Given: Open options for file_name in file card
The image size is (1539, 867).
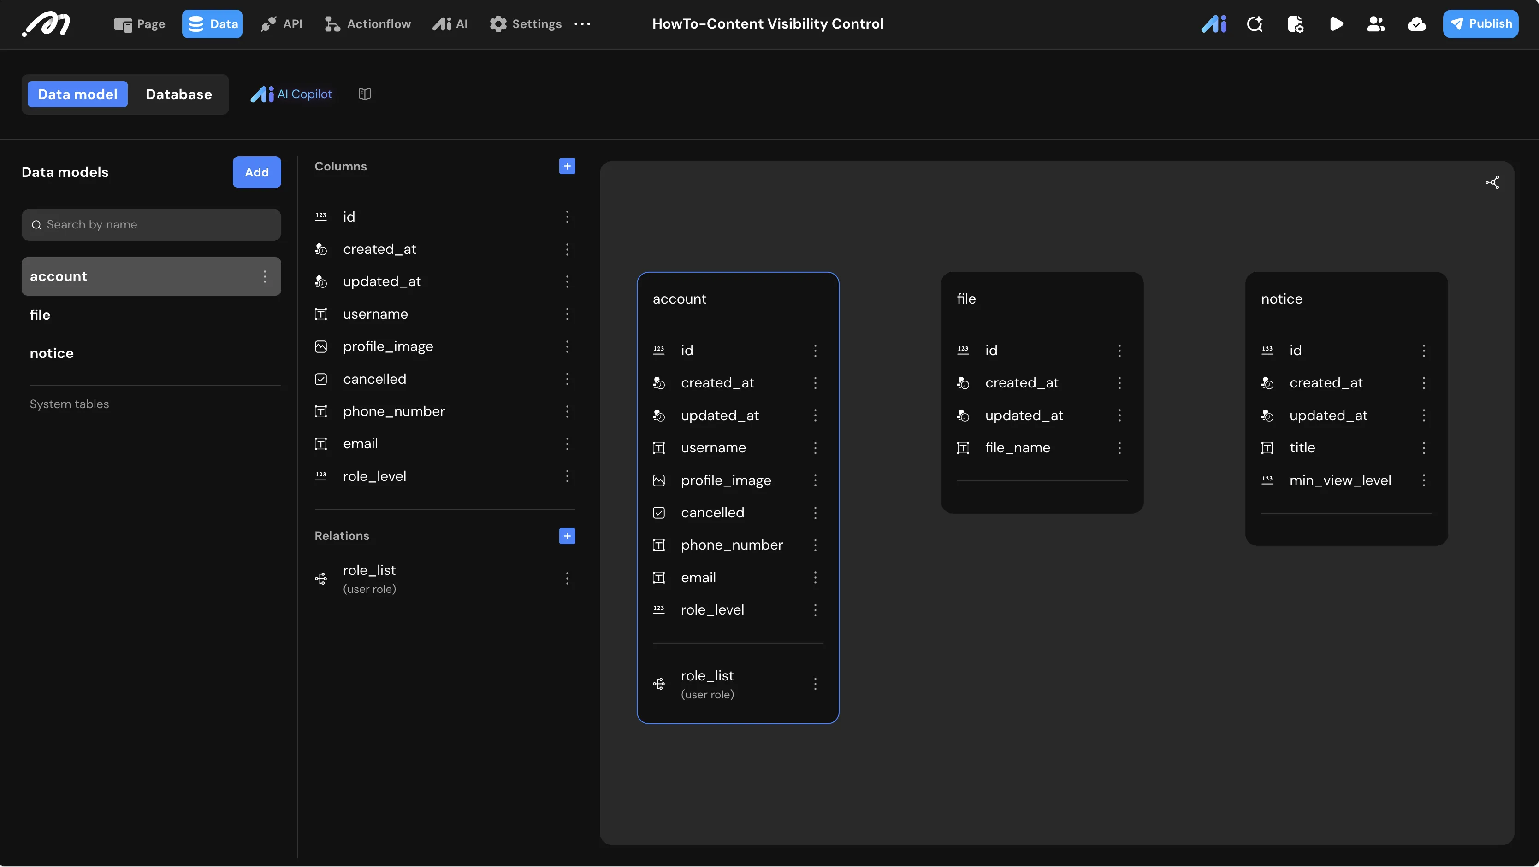Looking at the screenshot, I should [x=1119, y=448].
